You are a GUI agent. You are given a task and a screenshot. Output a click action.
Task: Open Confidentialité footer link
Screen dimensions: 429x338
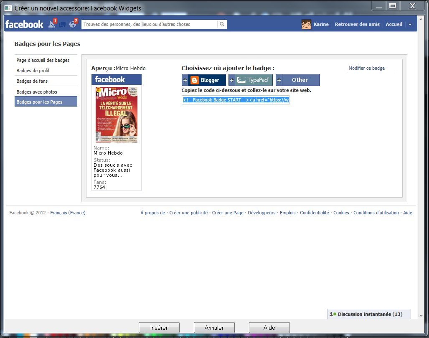[315, 213]
